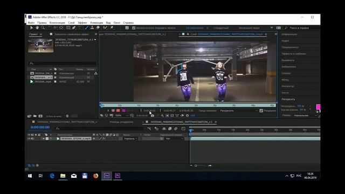This screenshot has height=194, width=345.
Task: Select the Brush tool
Action: click(x=87, y=27)
